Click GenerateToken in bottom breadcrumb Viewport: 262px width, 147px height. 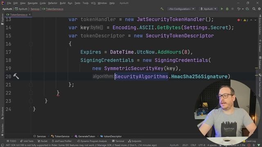(85, 136)
